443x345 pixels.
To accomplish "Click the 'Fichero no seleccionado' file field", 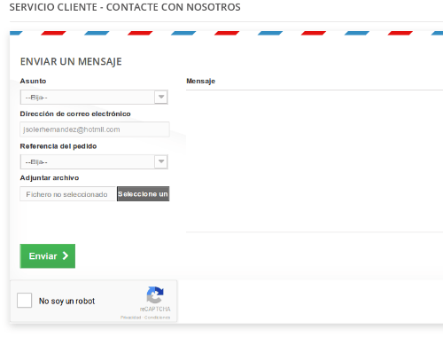I will pos(68,194).
